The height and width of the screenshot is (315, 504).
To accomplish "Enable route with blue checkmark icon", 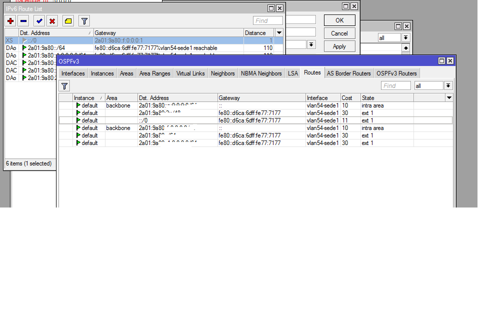I will tap(39, 21).
